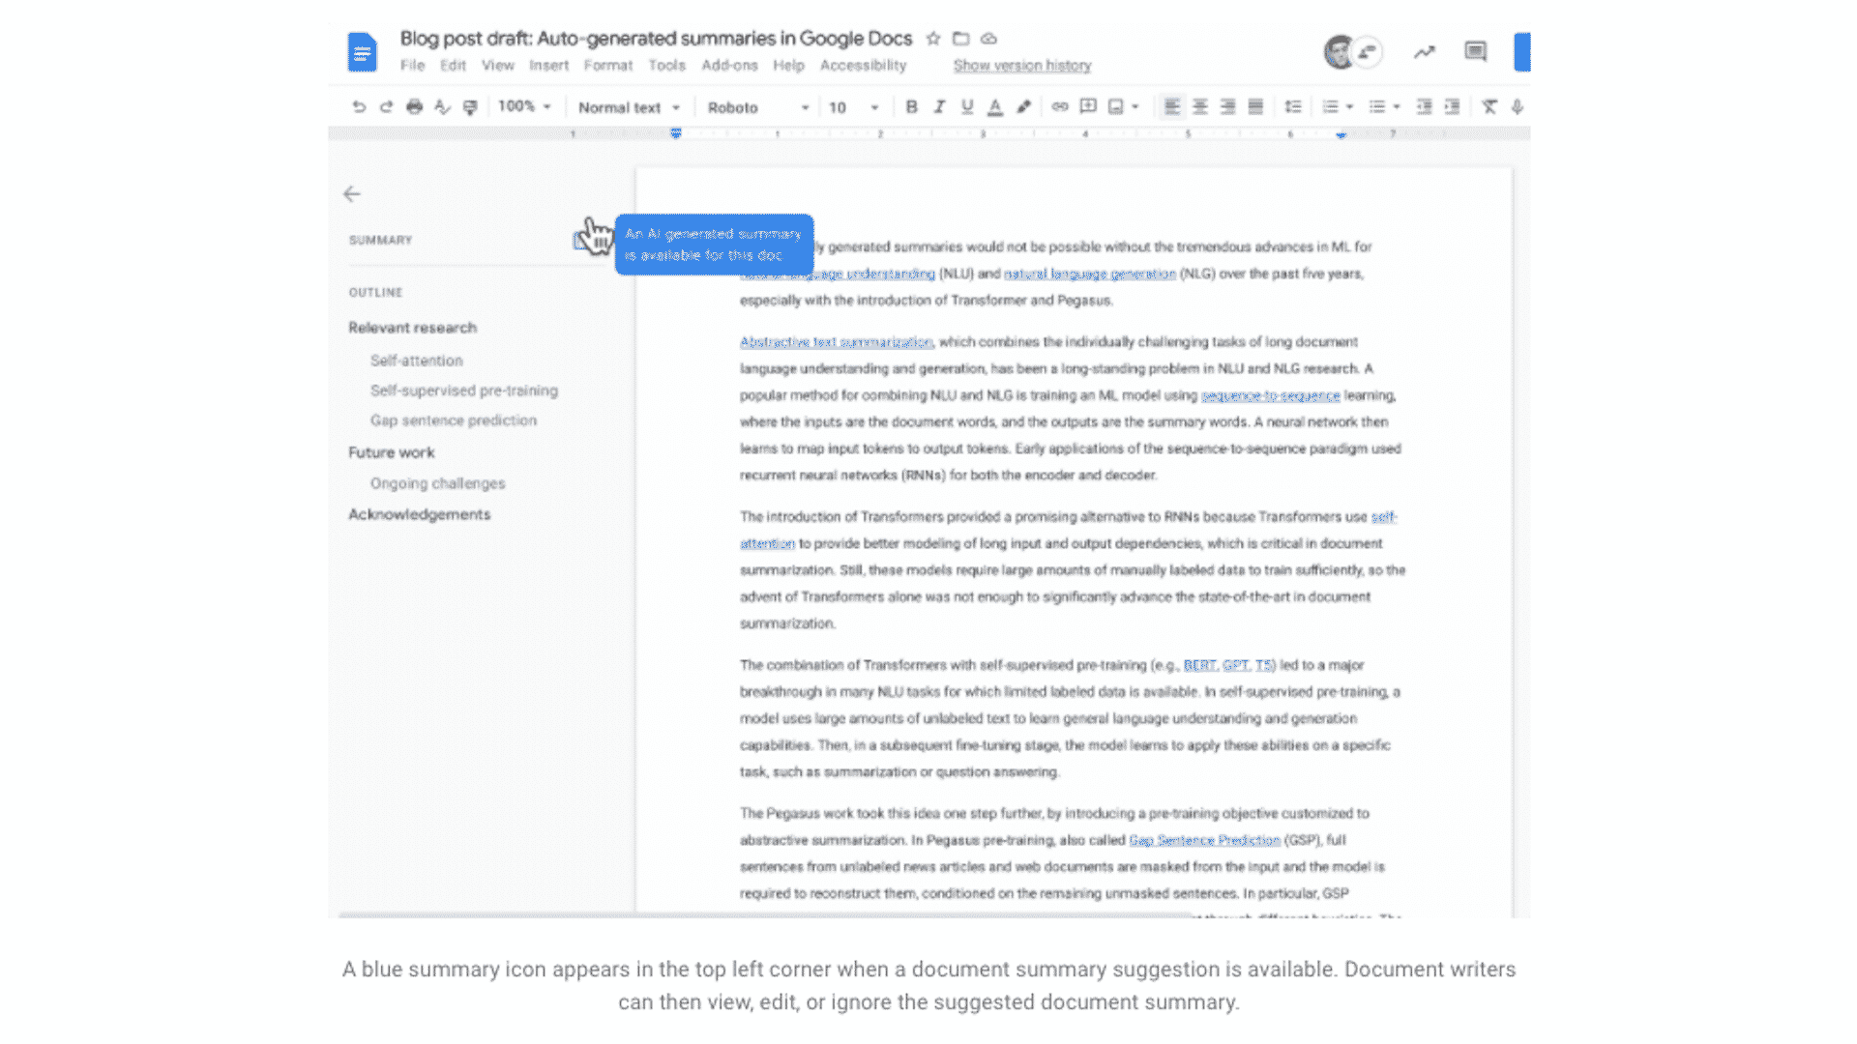Image resolution: width=1857 pixels, height=1044 pixels.
Task: Insert a hyperlink
Action: [x=1060, y=107]
